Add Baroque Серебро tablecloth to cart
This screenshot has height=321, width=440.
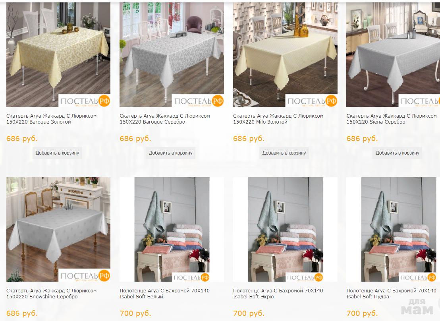point(171,153)
